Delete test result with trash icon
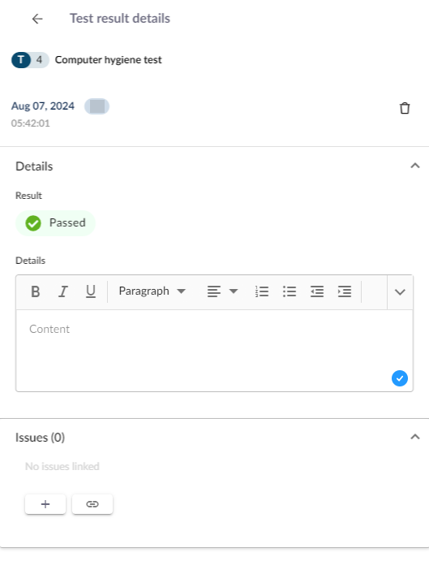 405,108
